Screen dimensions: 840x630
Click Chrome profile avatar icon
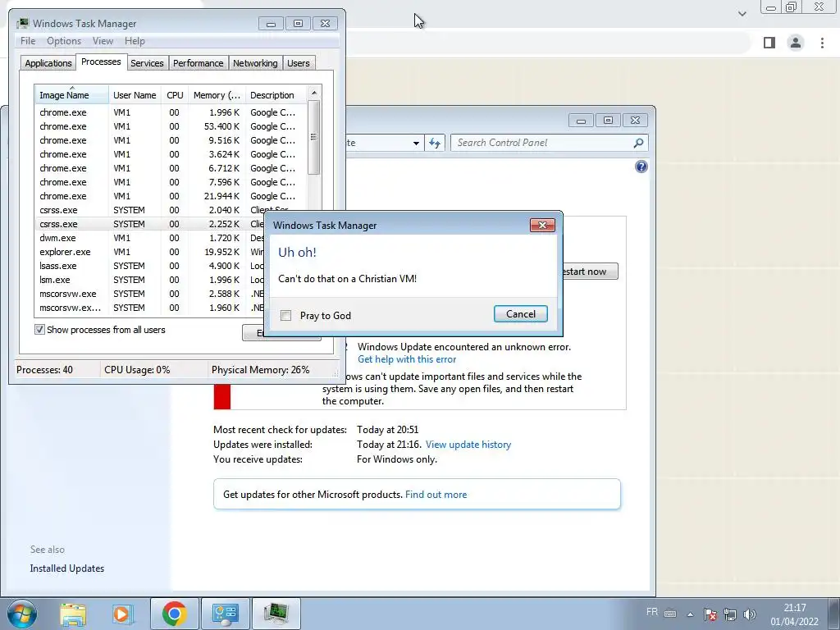coord(796,43)
